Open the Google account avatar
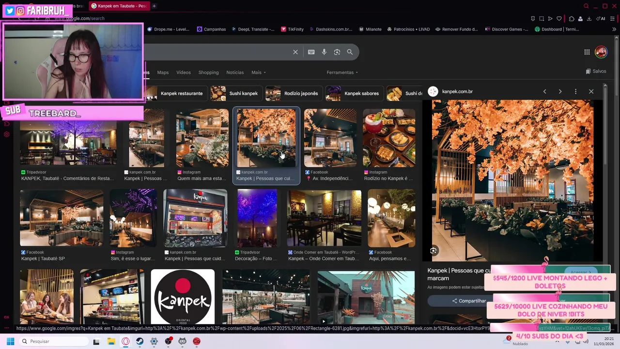The image size is (620, 349). [x=601, y=52]
